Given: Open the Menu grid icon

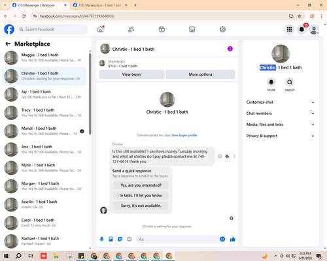Looking at the screenshot, I should [289, 29].
